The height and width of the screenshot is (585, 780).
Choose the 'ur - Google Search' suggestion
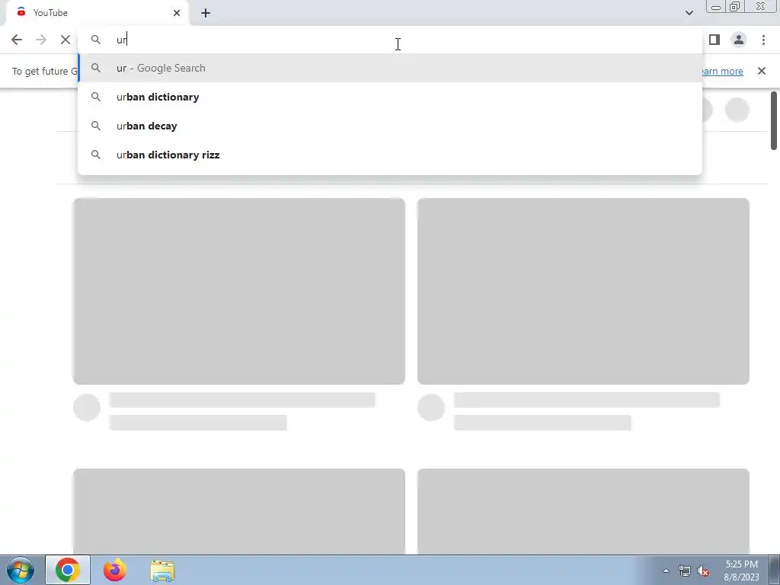(390, 68)
